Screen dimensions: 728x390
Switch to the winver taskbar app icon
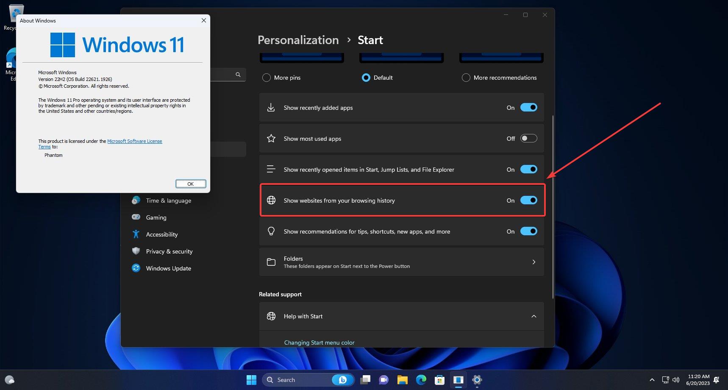[458, 380]
